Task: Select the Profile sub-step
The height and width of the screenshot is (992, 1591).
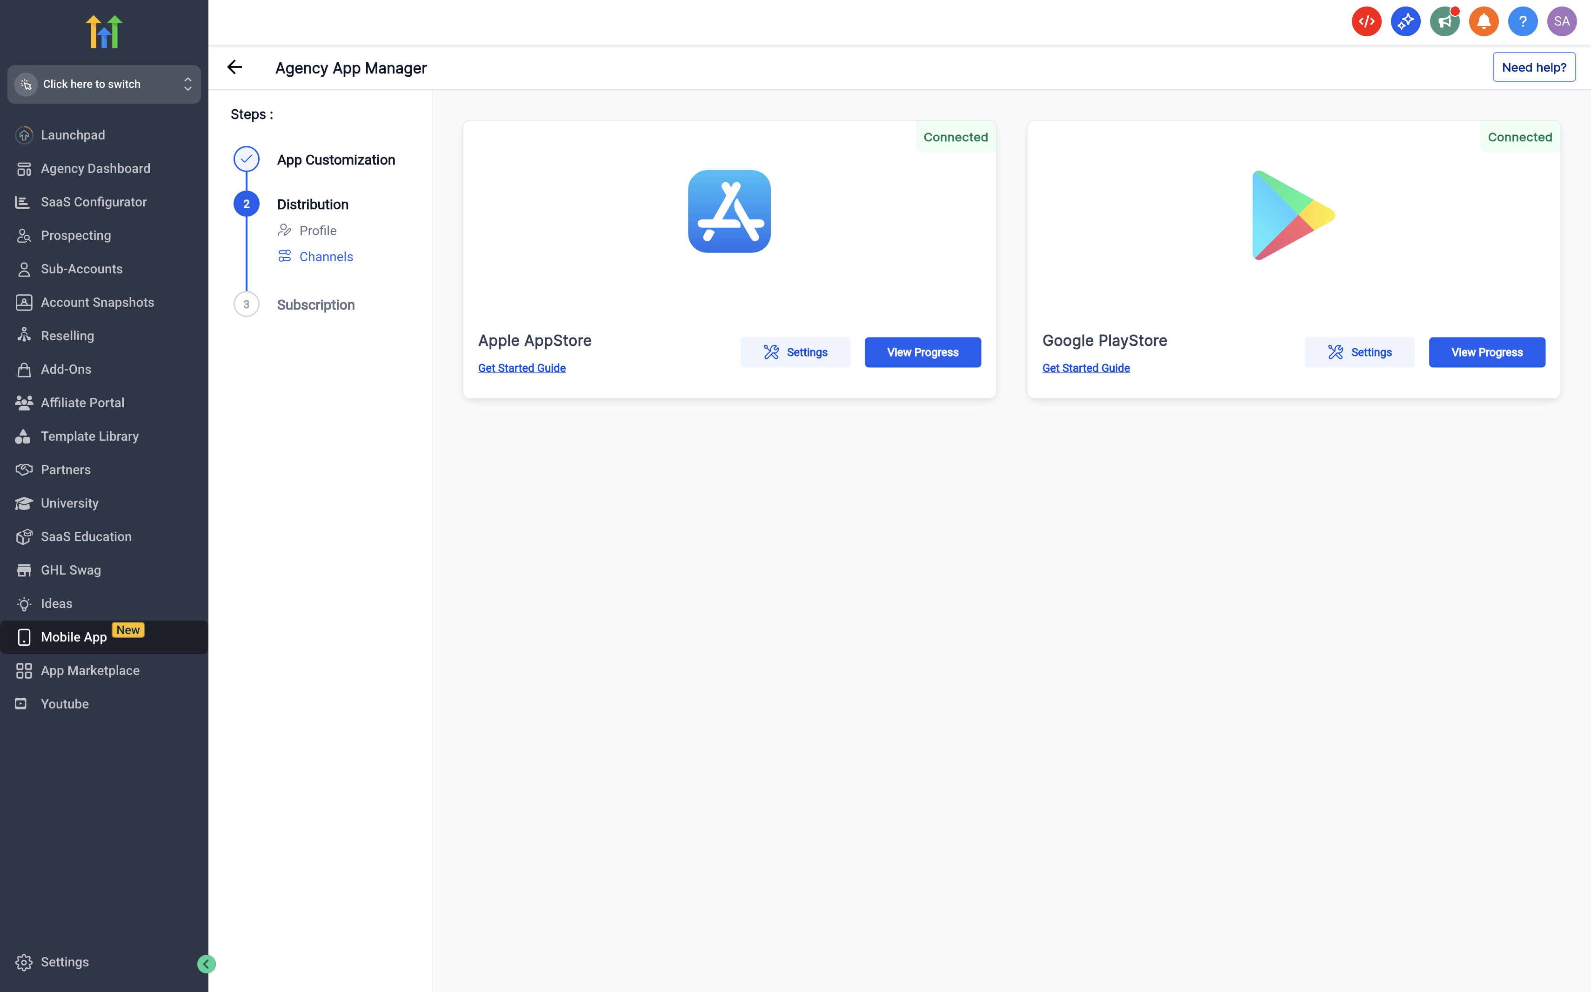Action: point(318,230)
